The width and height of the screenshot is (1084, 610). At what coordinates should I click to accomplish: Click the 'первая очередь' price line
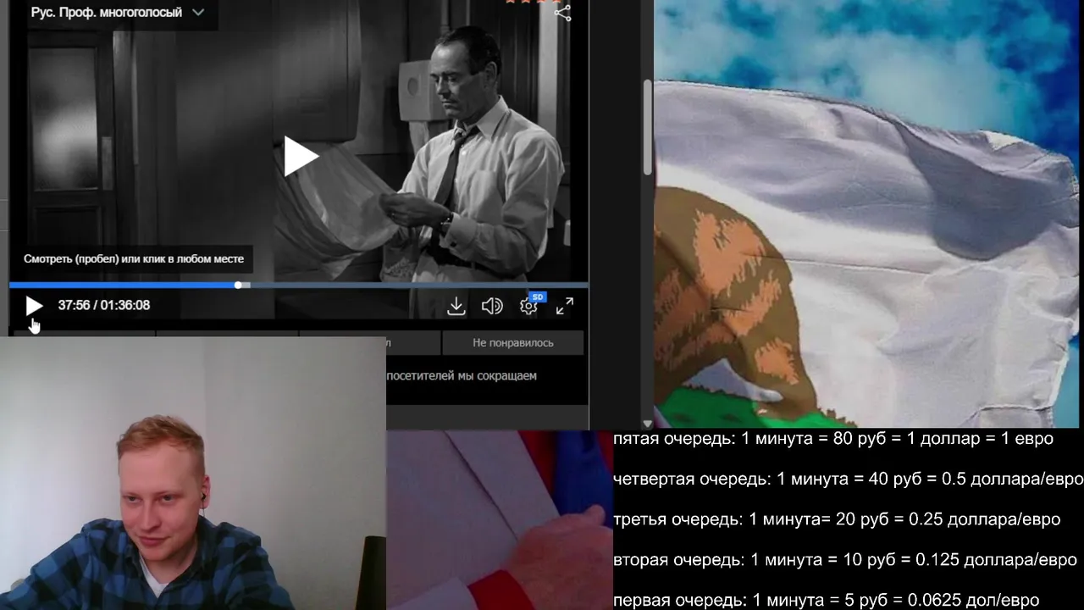pyautogui.click(x=826, y=601)
